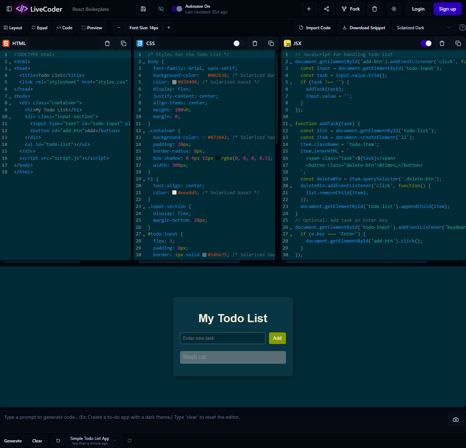Switch theme with the sun icon
The width and height of the screenshot is (466, 448).
click(x=394, y=9)
